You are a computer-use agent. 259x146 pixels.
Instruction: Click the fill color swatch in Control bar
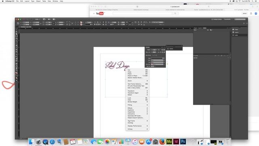click(x=81, y=22)
